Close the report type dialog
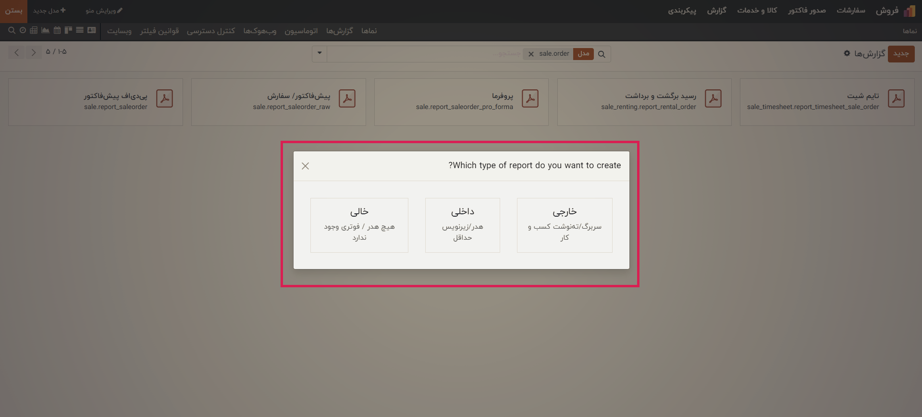Screen dimensions: 922x417 [x=305, y=166]
